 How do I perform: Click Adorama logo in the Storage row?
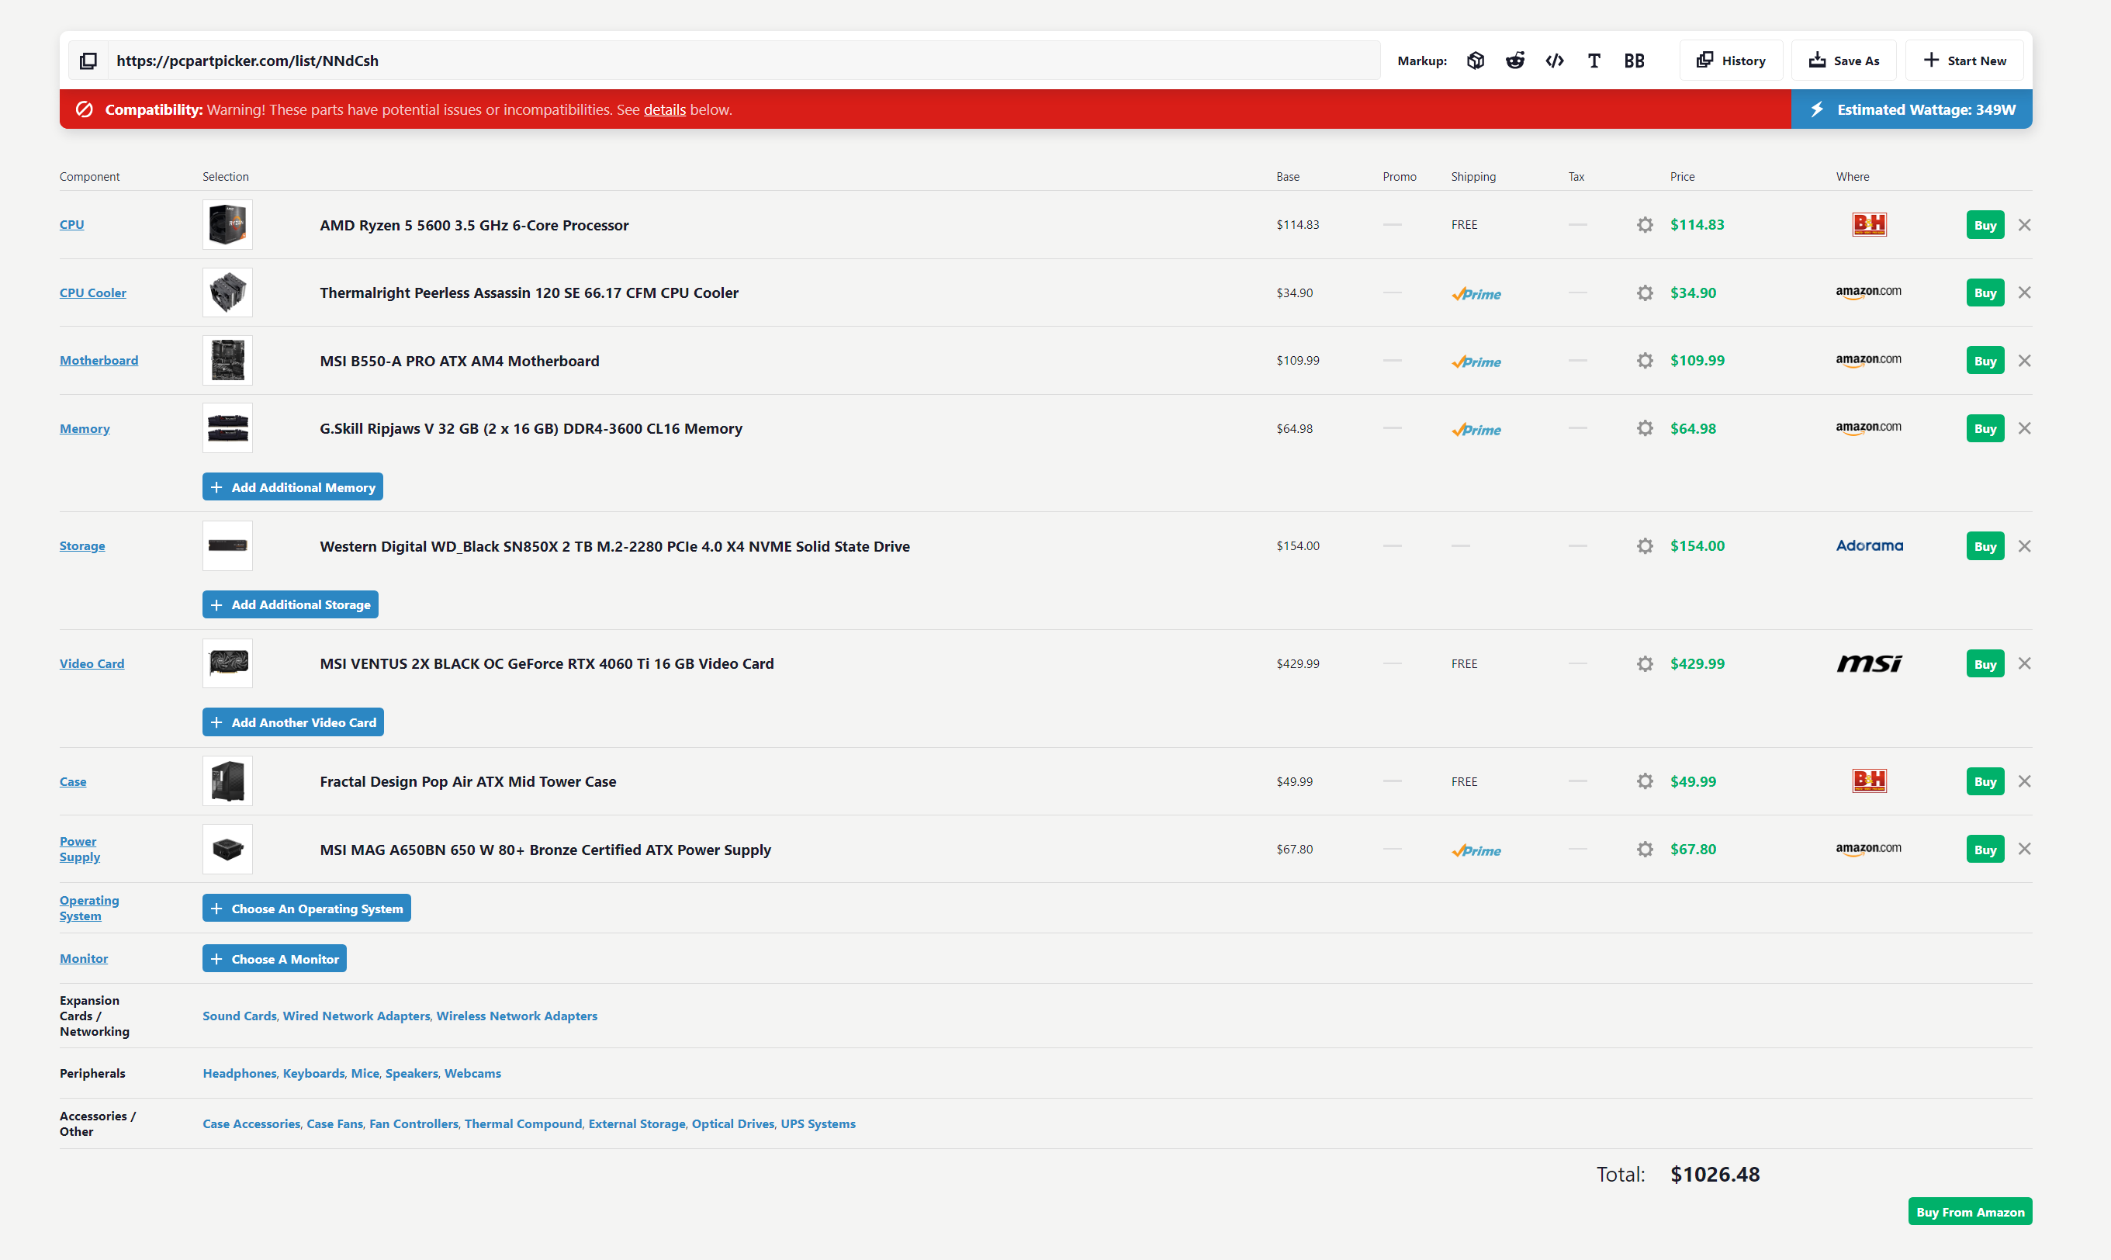click(x=1869, y=546)
